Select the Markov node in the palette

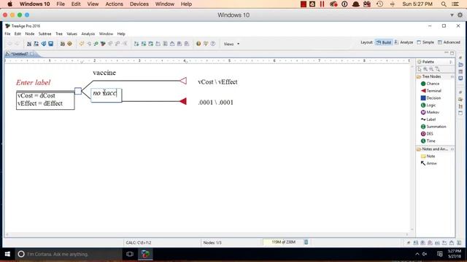tap(430, 112)
